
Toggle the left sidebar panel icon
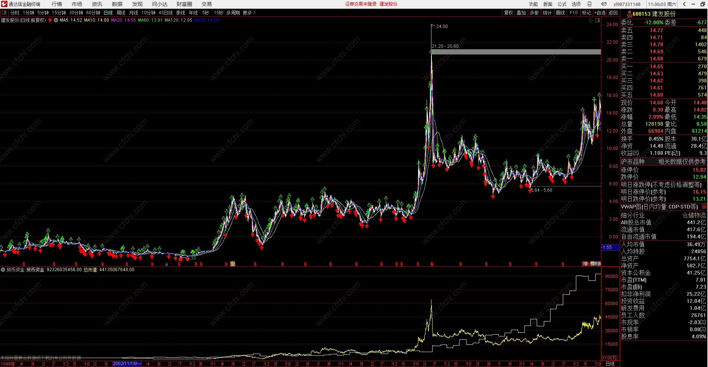(4, 13)
